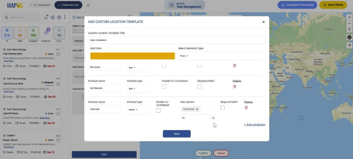Toggle Enable For Contributor for Area type
This screenshot has height=159, width=353.
[159, 111]
